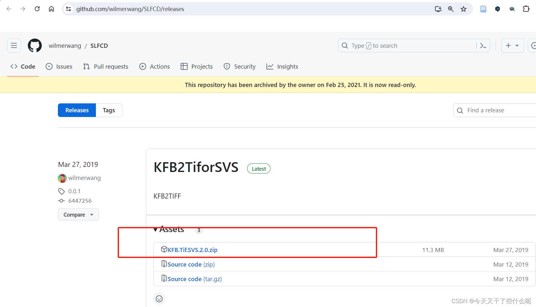536x307 pixels.
Task: Open the navigation hamburger menu
Action: click(14, 46)
